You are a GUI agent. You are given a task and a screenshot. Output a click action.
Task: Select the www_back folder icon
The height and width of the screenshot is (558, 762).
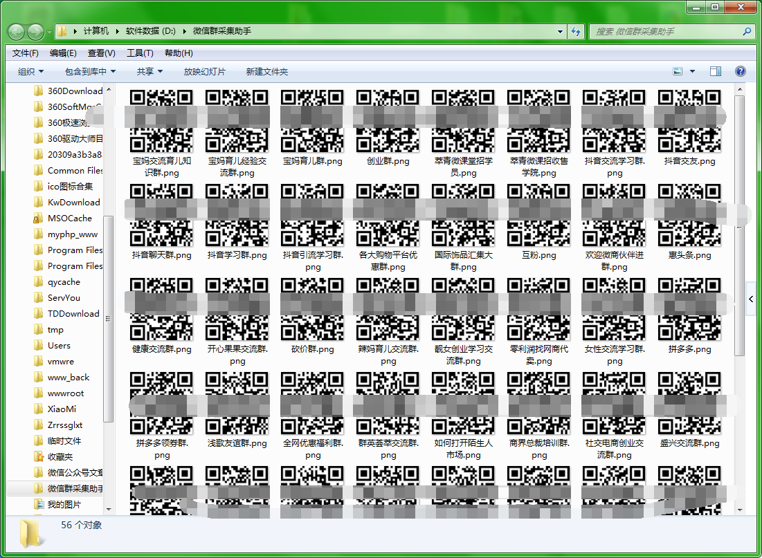[38, 378]
